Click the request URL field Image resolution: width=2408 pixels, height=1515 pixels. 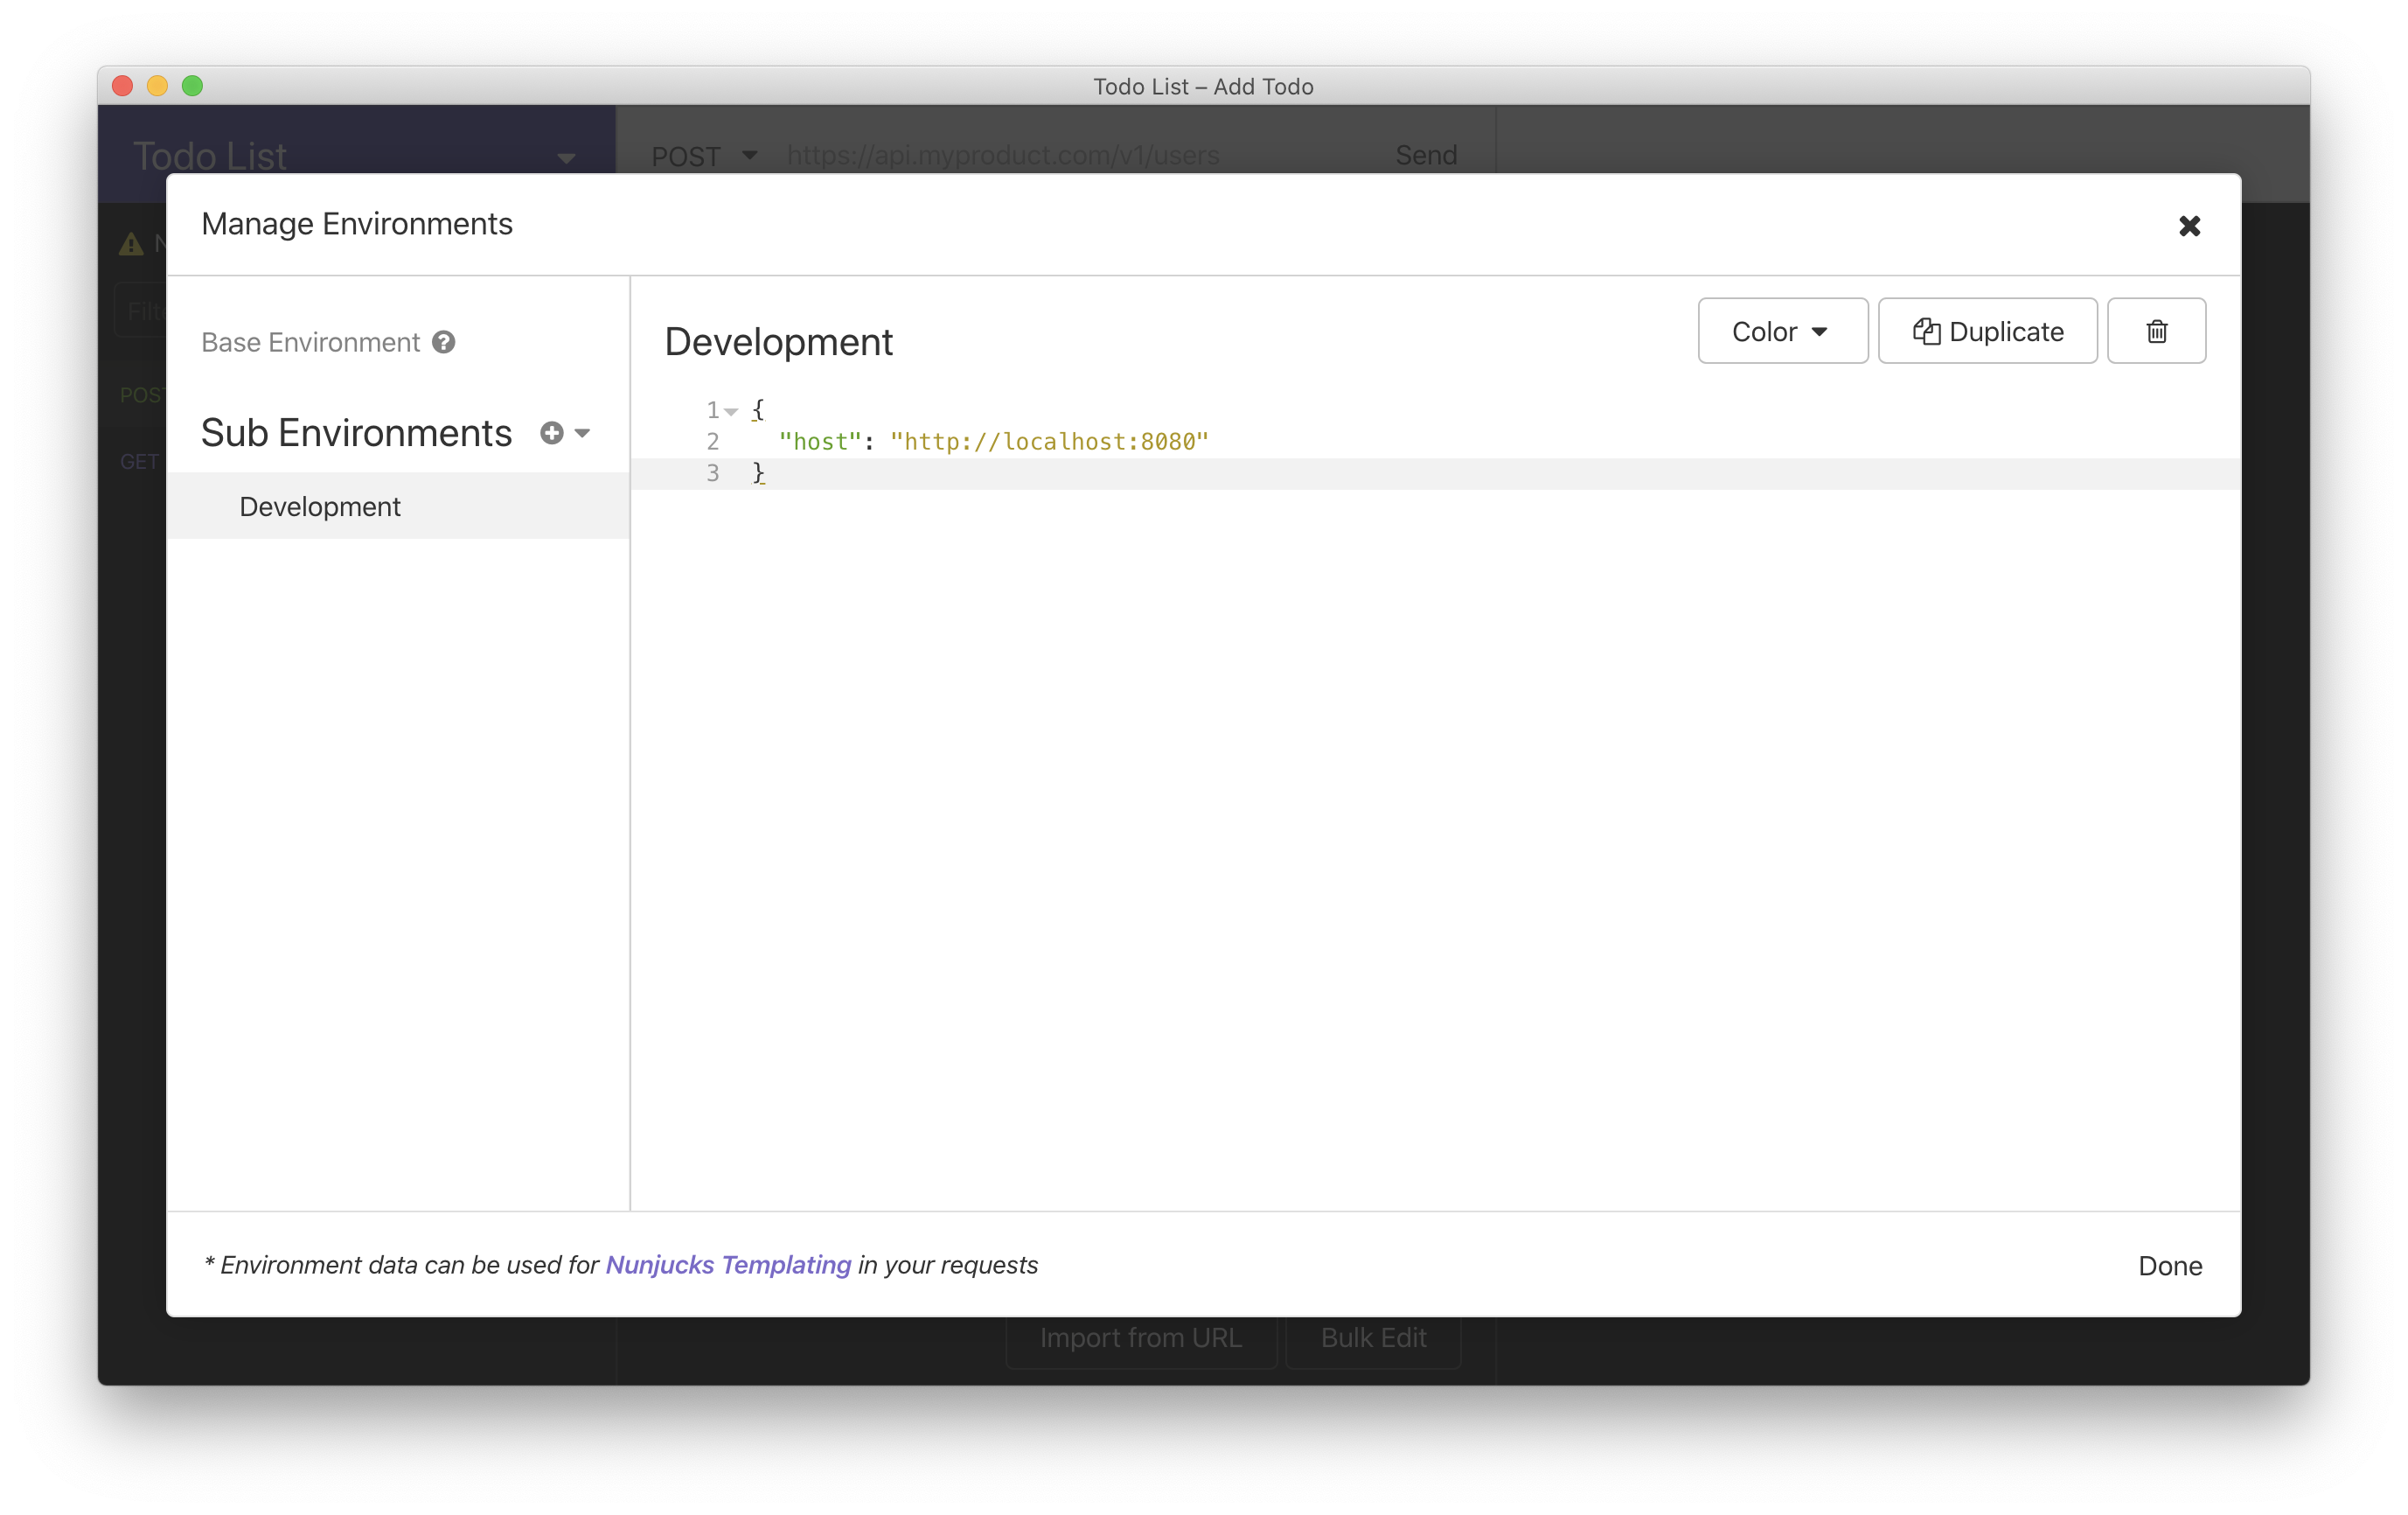1003,155
